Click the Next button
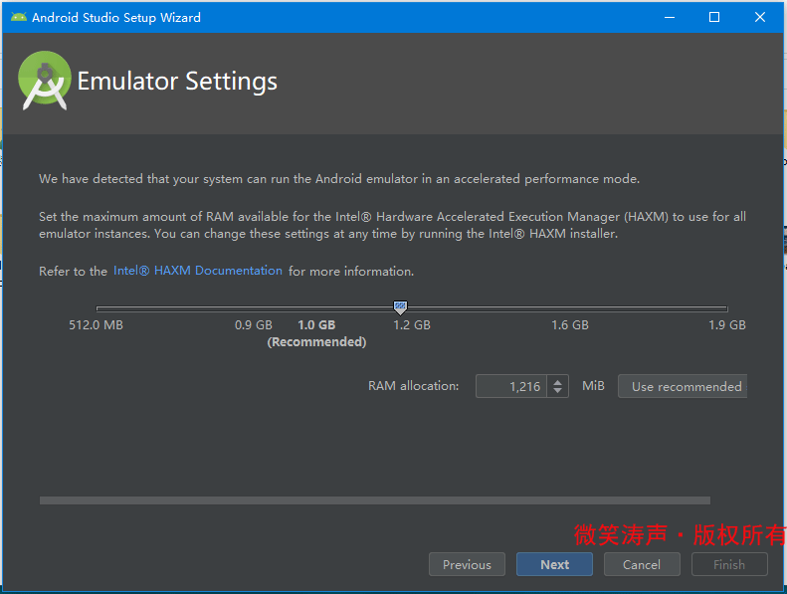 (x=554, y=564)
